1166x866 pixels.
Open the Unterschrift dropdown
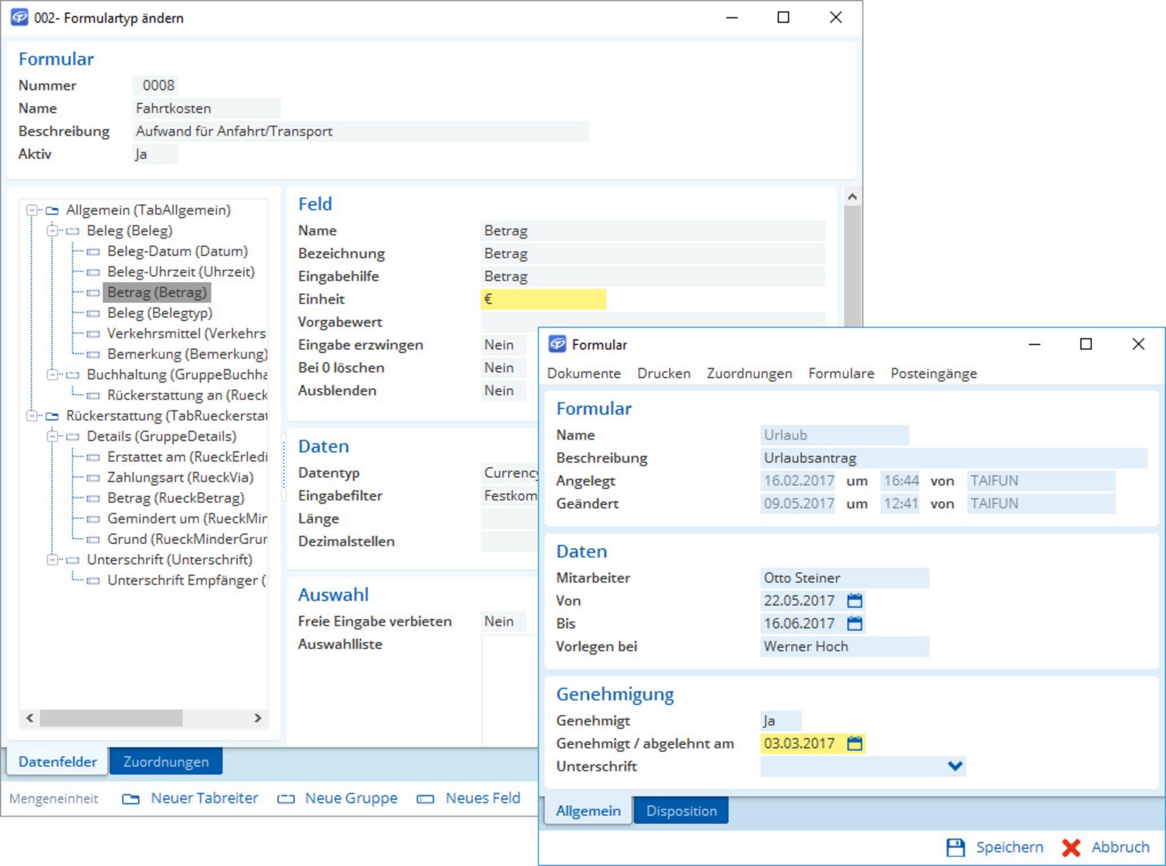click(x=955, y=766)
